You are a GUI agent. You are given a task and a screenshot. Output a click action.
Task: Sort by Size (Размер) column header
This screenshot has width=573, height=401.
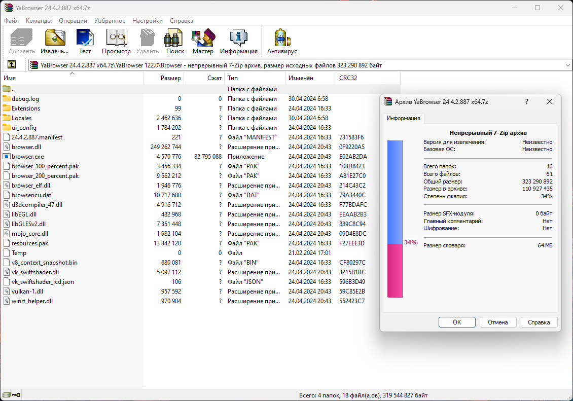[163, 78]
